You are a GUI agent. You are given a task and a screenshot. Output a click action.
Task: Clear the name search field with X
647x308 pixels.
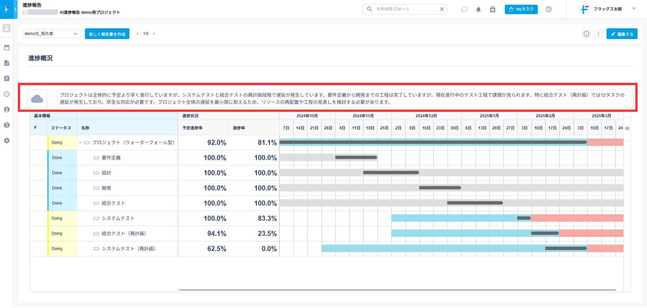tap(442, 9)
